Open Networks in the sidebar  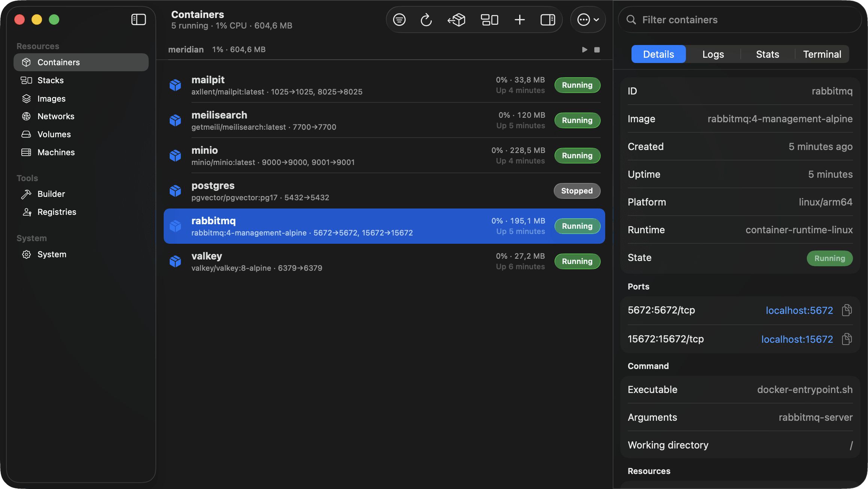[81, 116]
